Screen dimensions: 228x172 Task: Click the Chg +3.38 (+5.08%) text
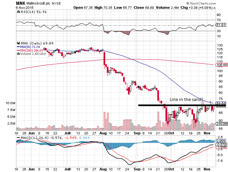point(197,7)
